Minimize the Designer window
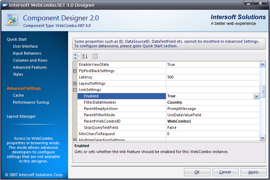This screenshot has height=180, width=270. pos(248,3)
